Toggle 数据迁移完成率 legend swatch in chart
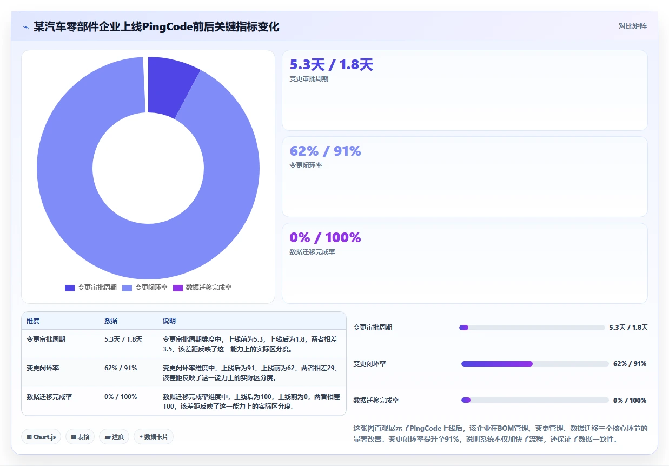 (x=178, y=288)
